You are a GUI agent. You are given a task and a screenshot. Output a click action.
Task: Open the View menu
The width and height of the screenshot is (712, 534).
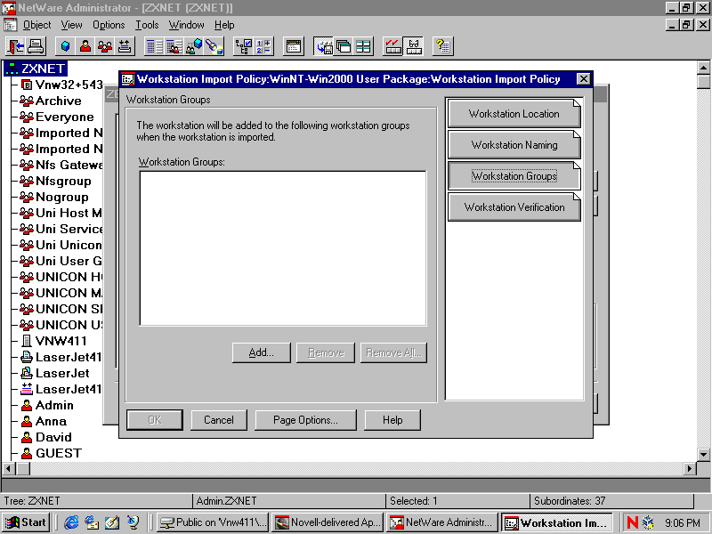tap(72, 25)
